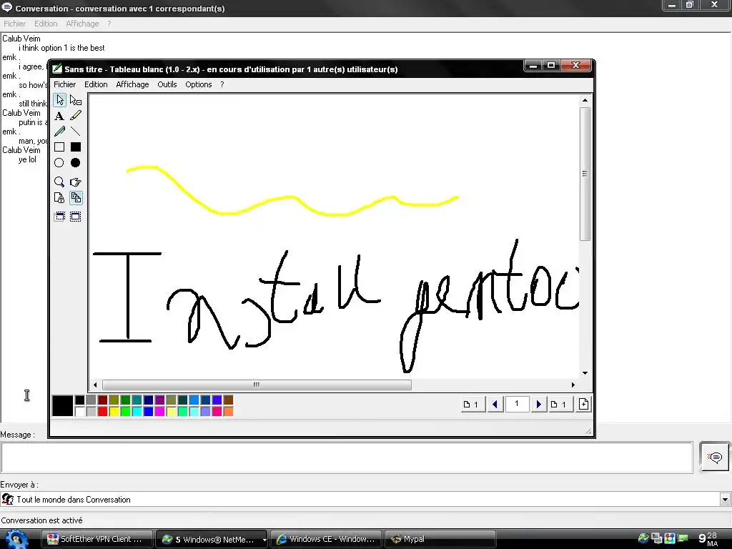Click the chat Message input field
732x549 pixels.
pyautogui.click(x=347, y=457)
